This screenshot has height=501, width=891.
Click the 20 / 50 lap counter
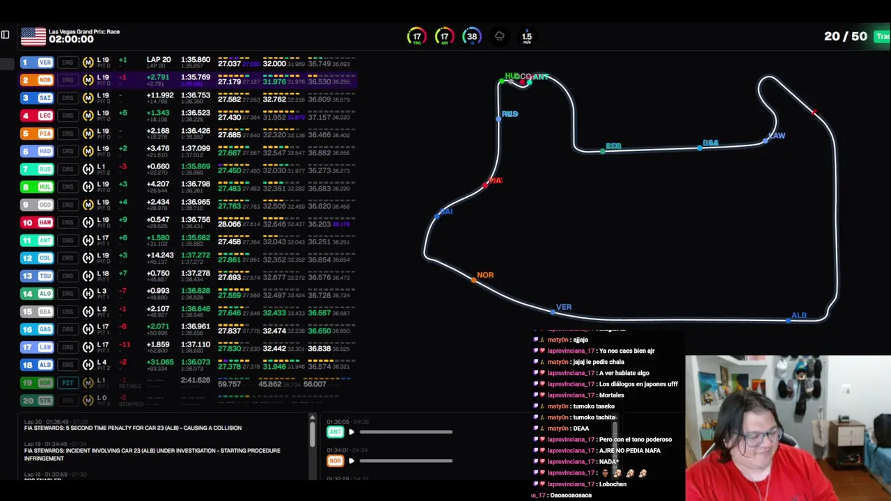[x=846, y=36]
